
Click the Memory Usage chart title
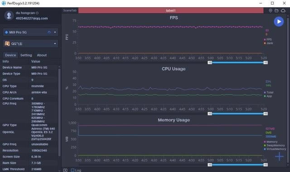174,120
